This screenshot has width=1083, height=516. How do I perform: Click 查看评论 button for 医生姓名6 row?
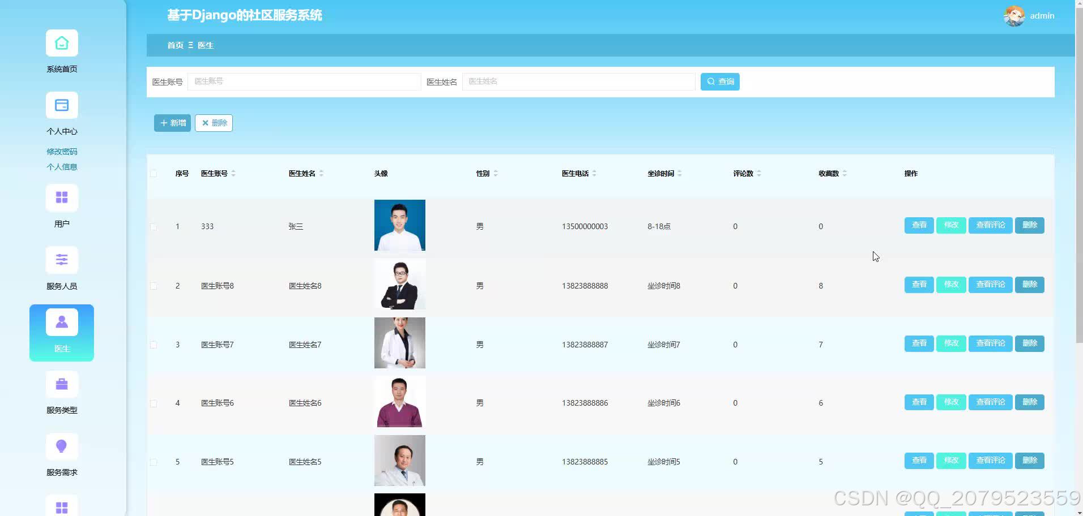click(x=990, y=402)
